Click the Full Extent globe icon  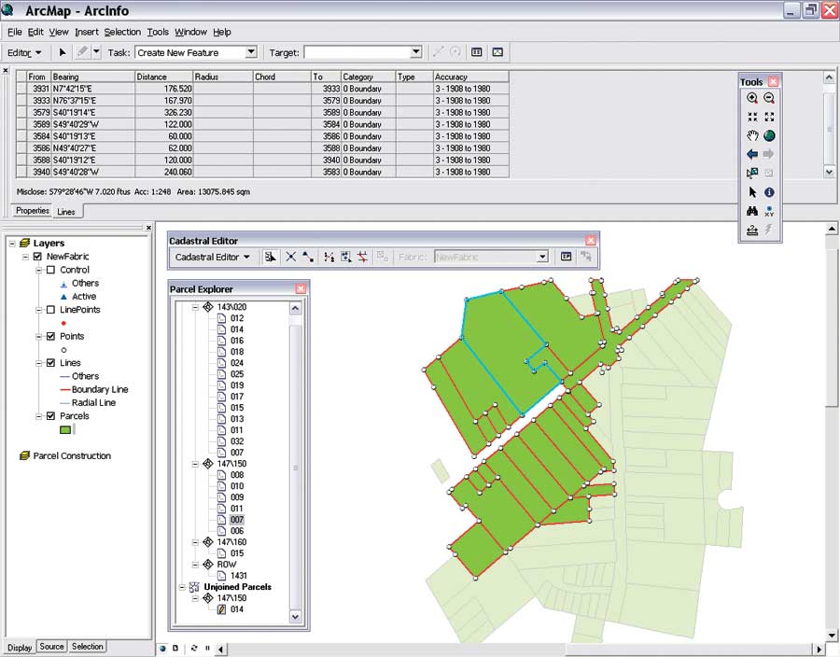[x=769, y=136]
